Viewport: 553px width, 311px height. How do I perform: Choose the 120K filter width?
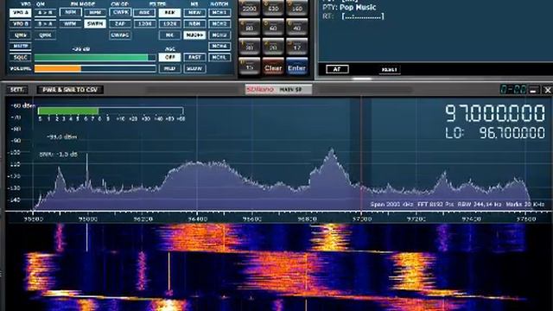point(144,24)
